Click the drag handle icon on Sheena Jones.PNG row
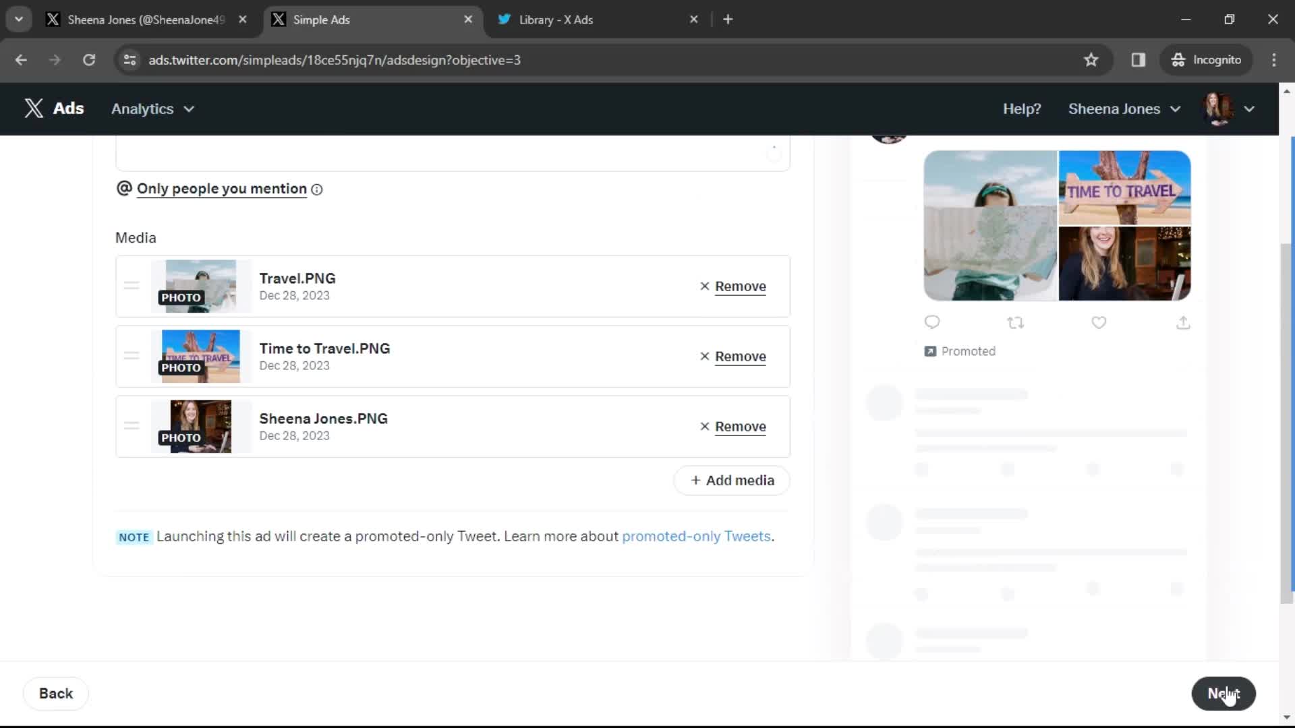This screenshot has height=728, width=1295. coord(132,426)
